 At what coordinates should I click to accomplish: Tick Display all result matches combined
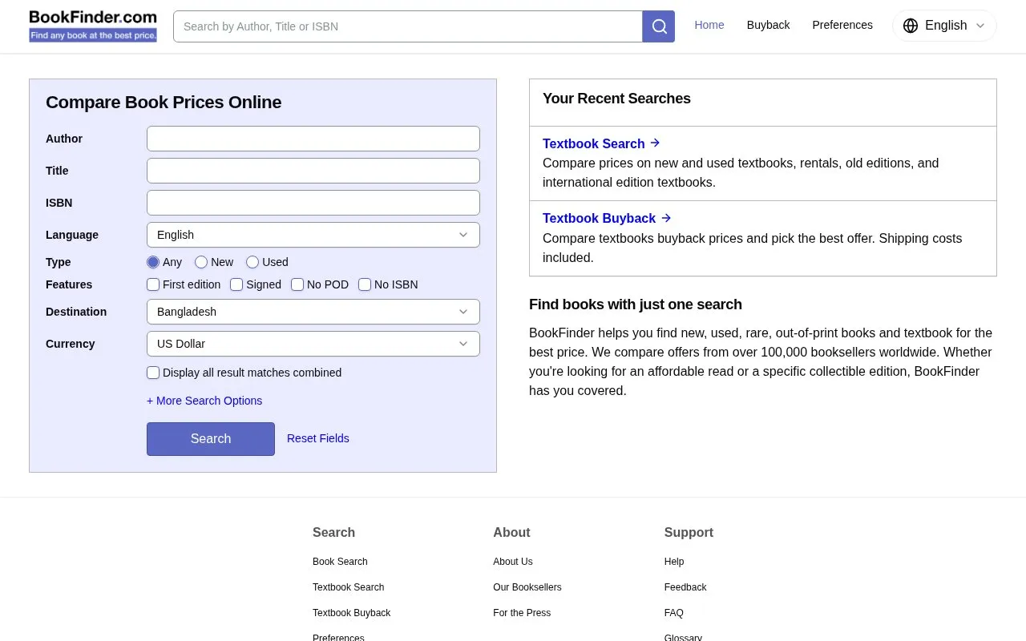point(153,373)
